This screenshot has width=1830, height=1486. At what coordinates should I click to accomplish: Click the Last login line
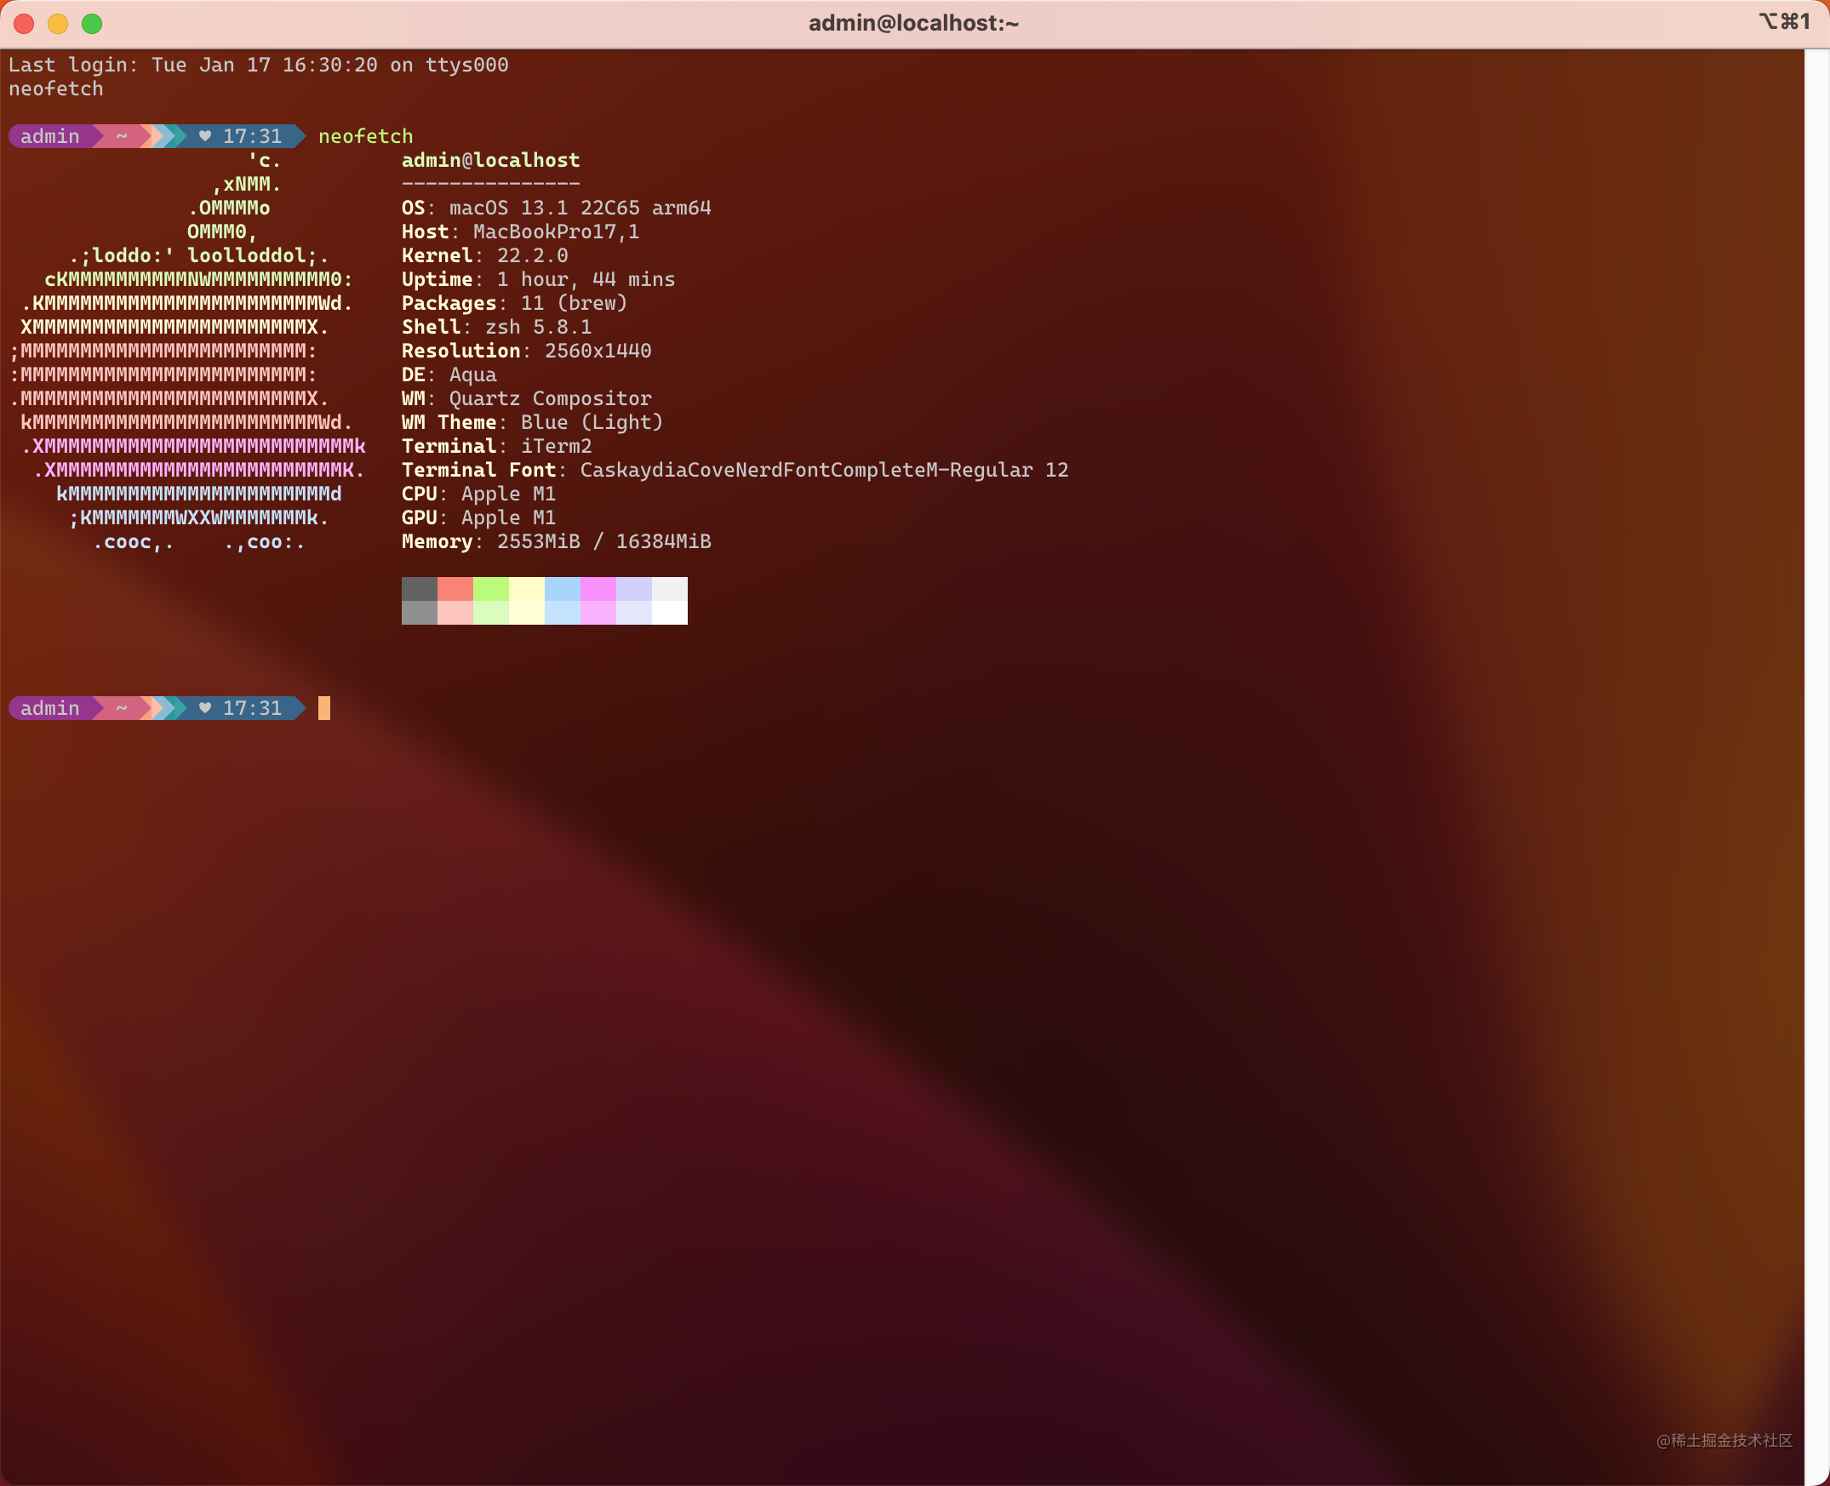tap(259, 65)
